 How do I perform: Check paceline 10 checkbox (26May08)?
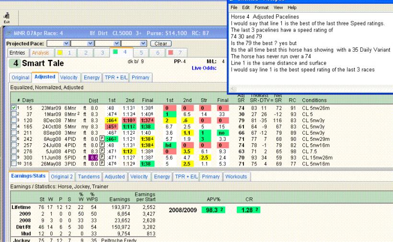tap(14, 163)
